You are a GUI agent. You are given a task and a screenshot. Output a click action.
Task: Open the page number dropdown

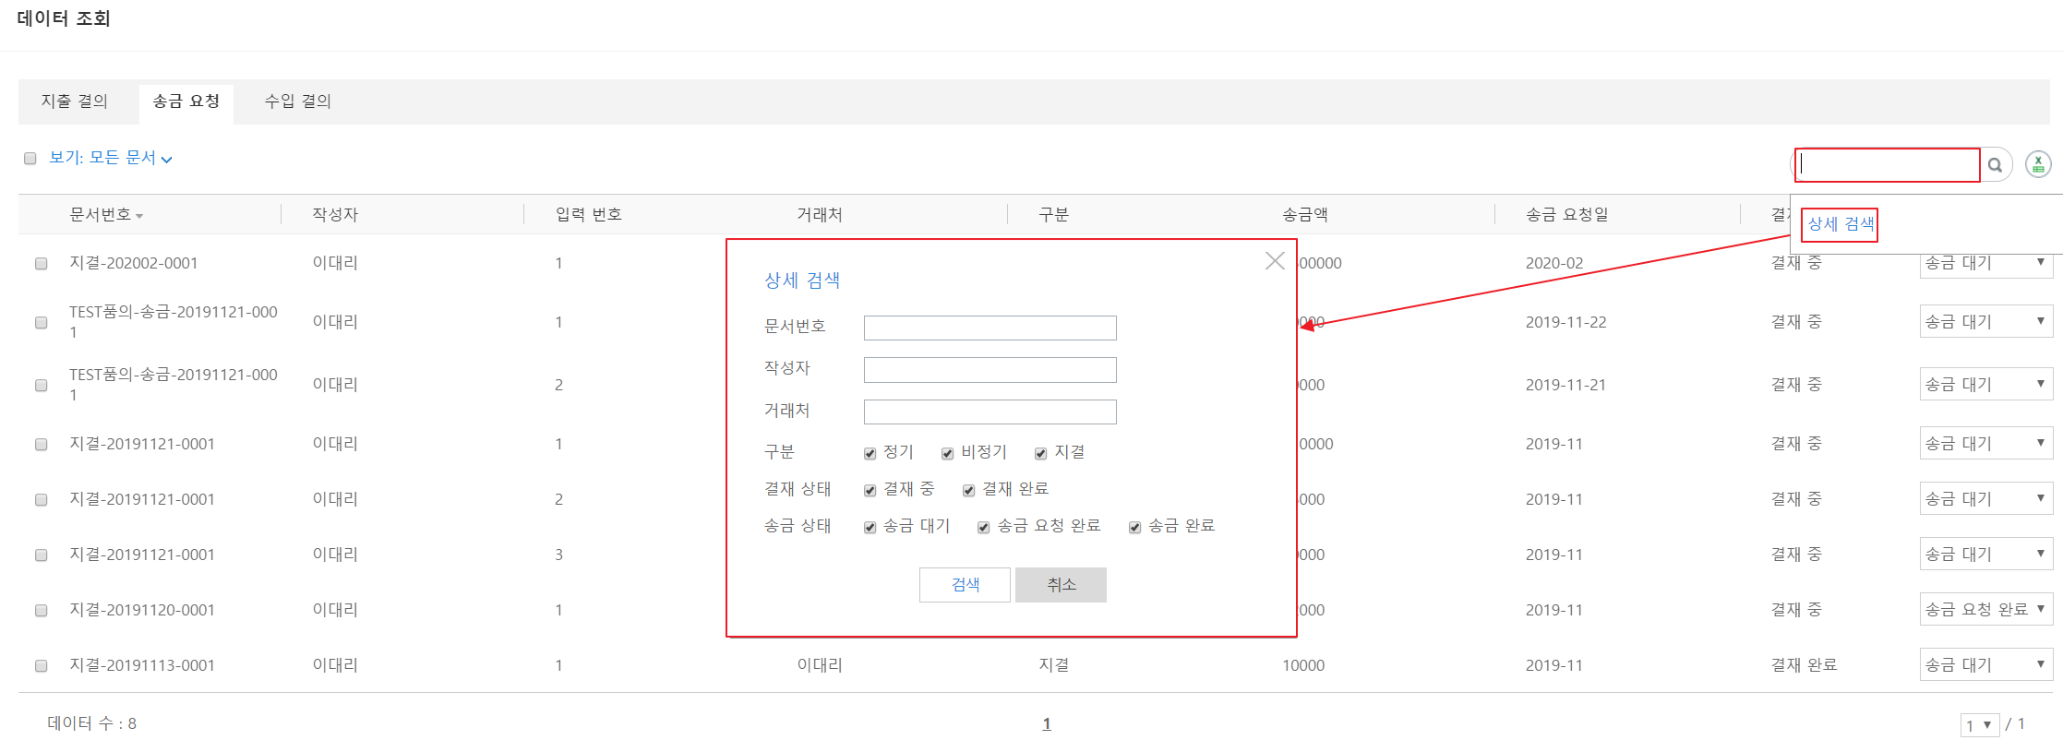tap(1979, 725)
